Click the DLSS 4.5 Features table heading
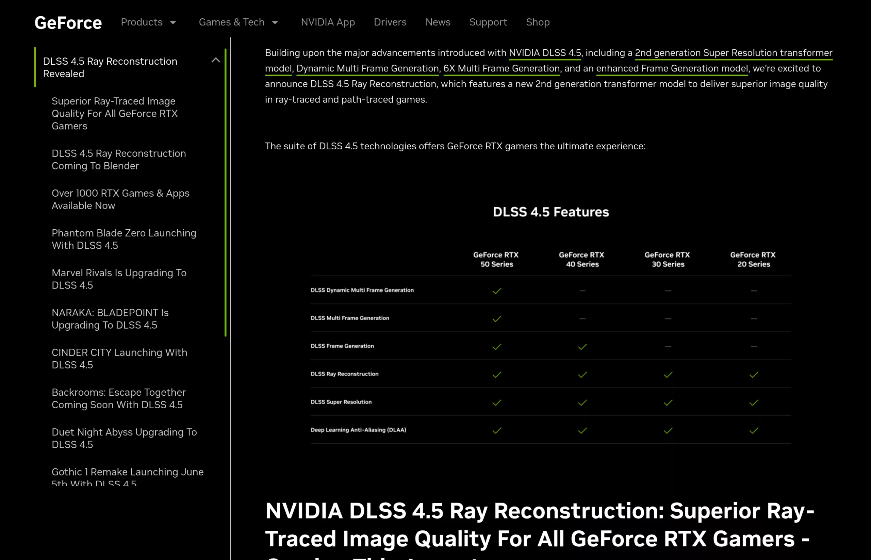 tap(550, 212)
